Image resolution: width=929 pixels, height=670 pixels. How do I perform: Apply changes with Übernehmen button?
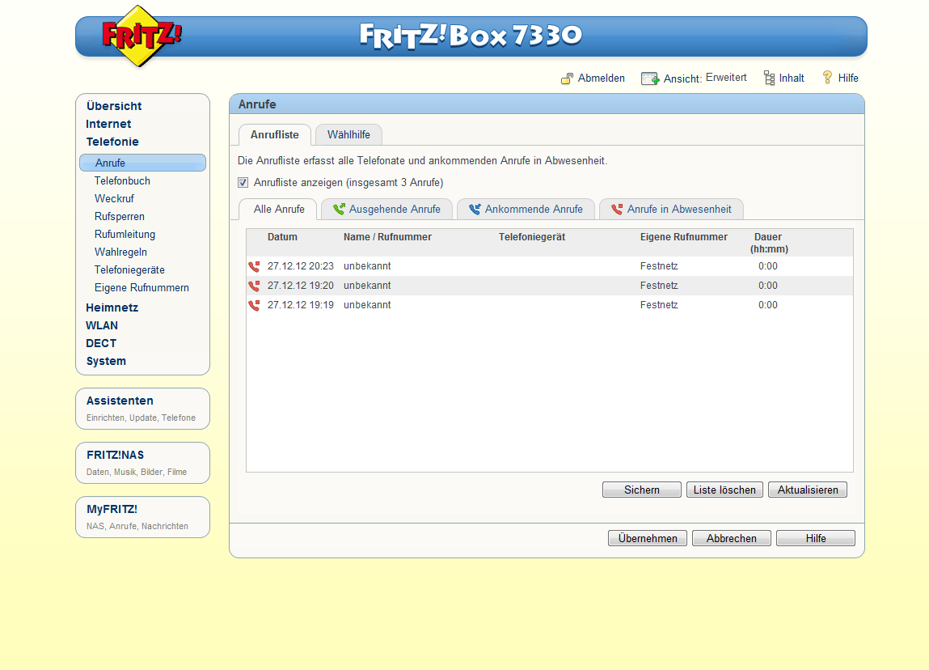click(648, 538)
